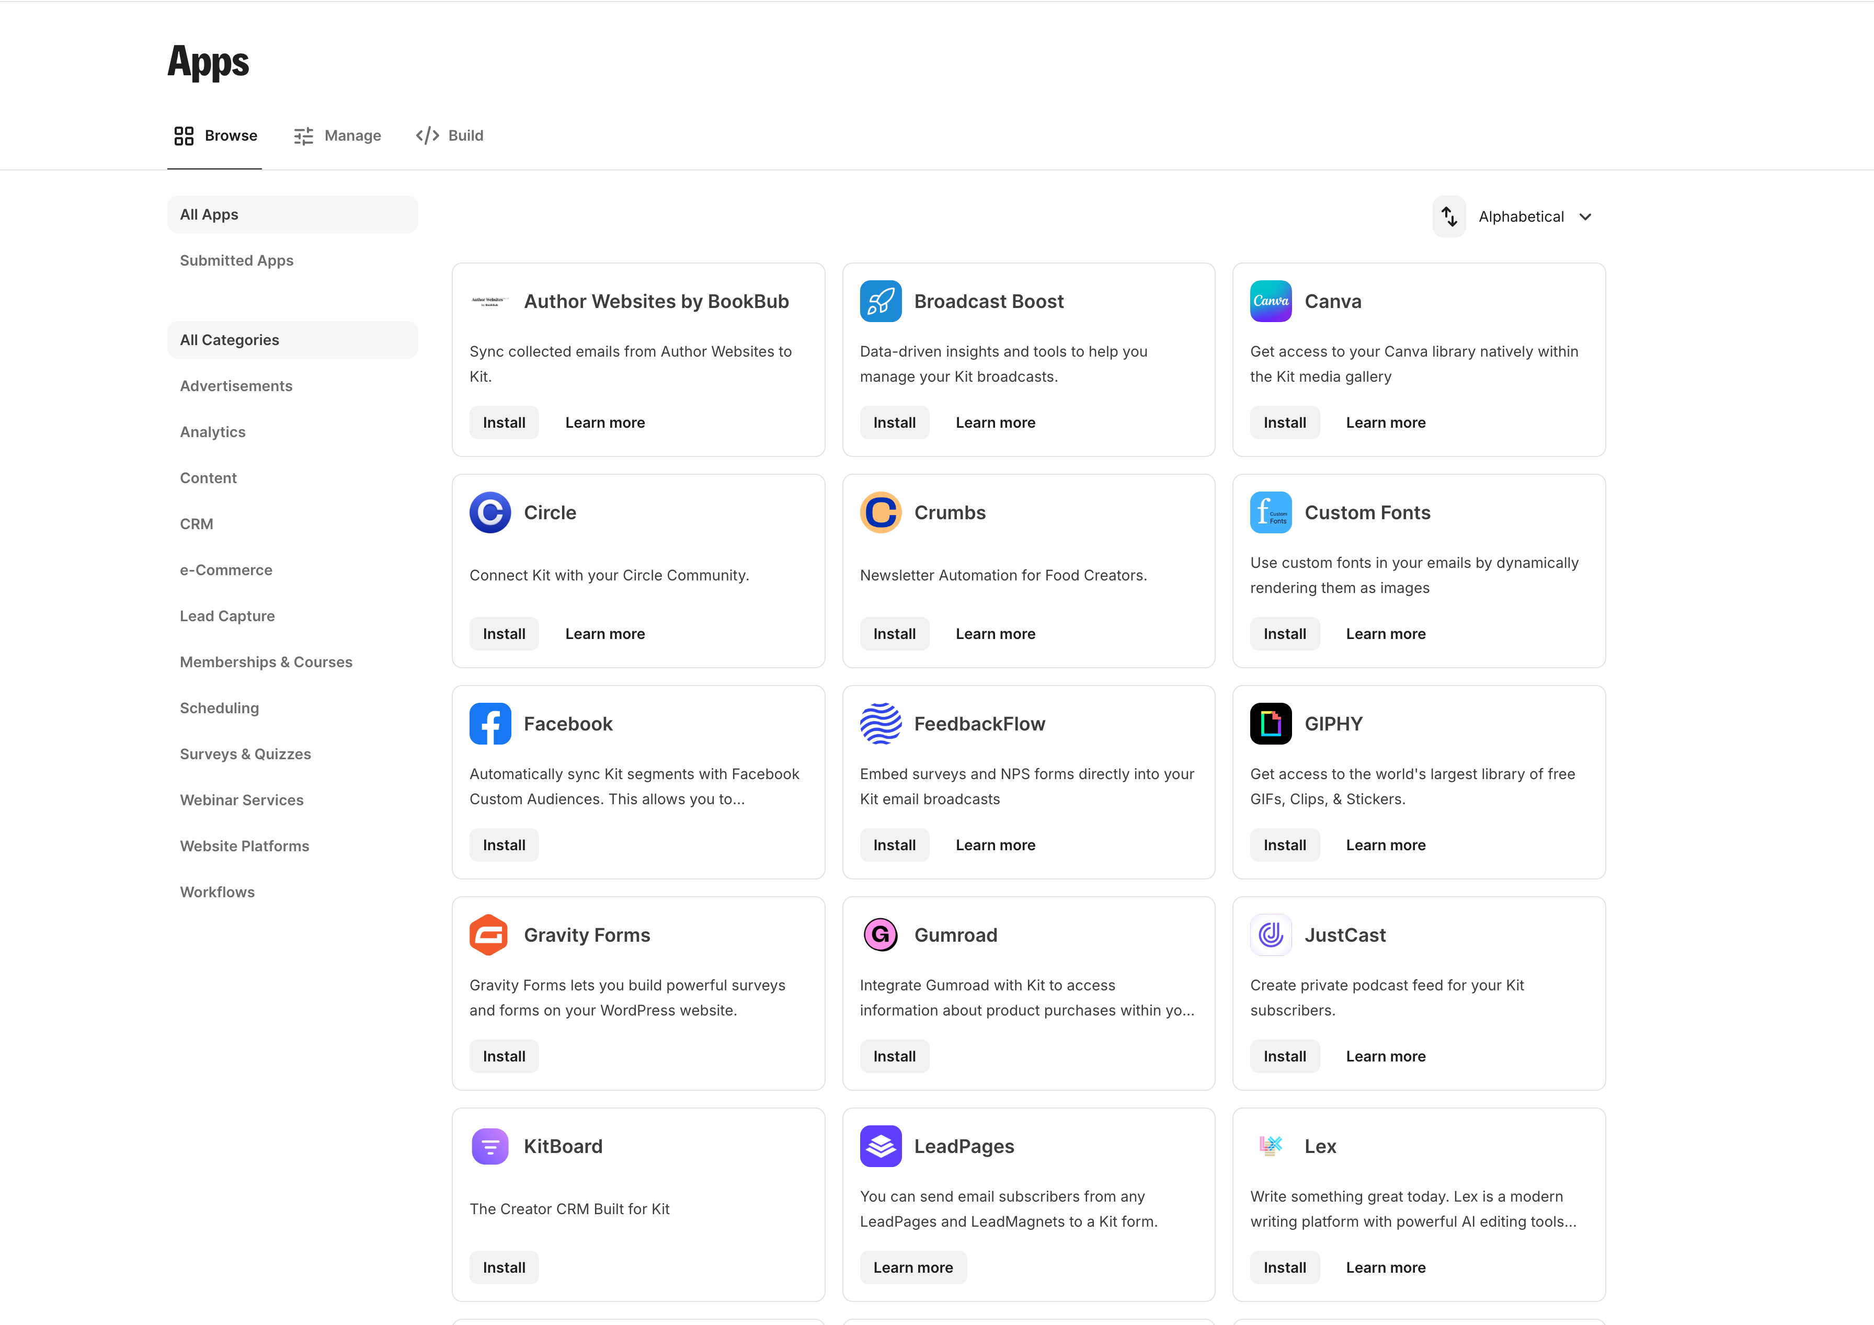Filter by Analytics category
The height and width of the screenshot is (1325, 1874).
coord(292,432)
